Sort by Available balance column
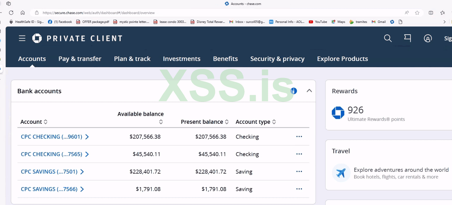 click(x=141, y=118)
